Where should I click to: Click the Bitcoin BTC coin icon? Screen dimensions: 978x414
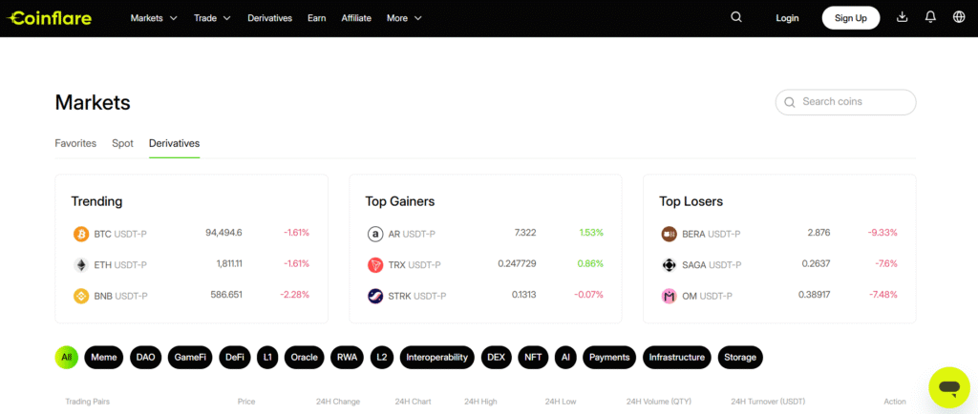(81, 234)
